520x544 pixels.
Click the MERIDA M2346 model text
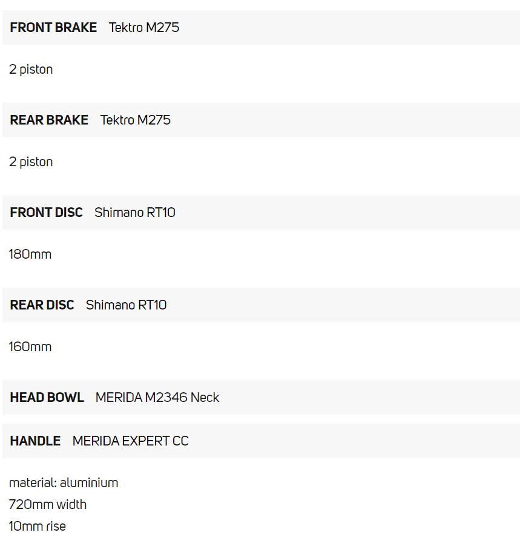(142, 398)
